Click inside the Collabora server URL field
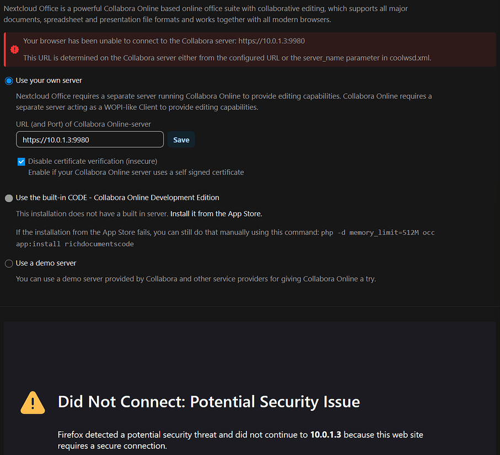Screen dimensions: 500x455 (x=89, y=139)
